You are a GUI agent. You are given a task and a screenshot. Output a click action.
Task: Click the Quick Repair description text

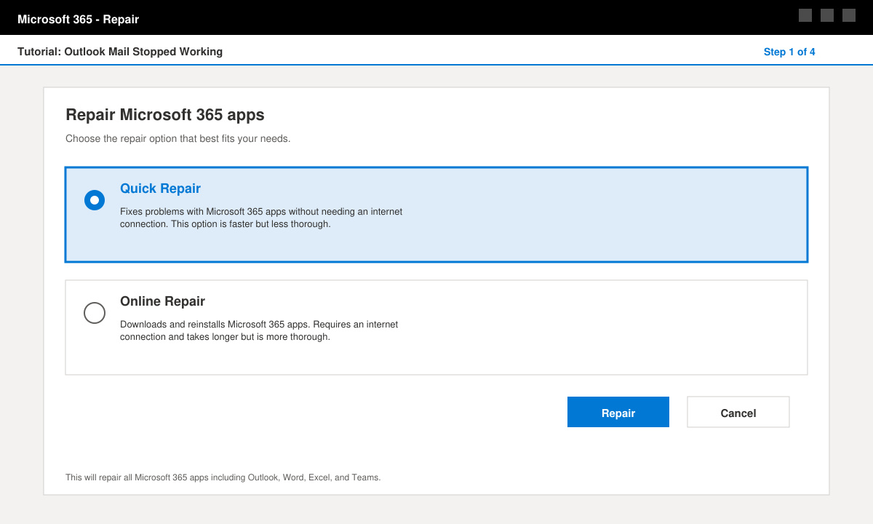coord(261,218)
